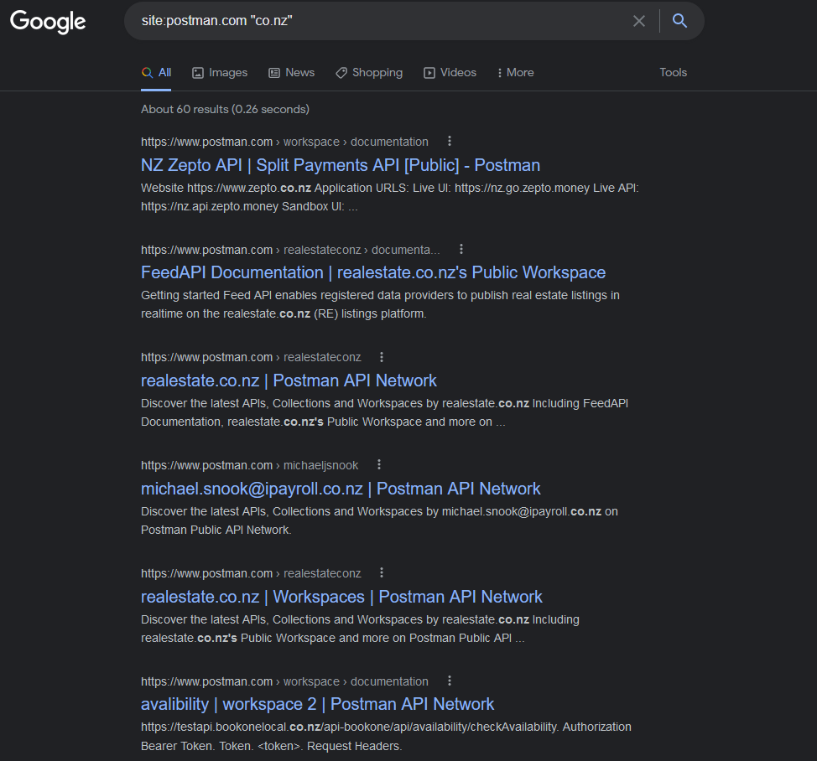
Task: Open three-dot menu for realestate.co.nz Workspaces result
Action: tap(382, 573)
